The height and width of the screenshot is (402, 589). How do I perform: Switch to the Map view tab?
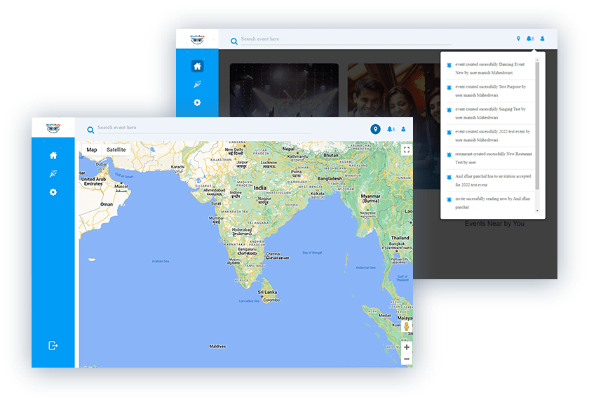(x=92, y=149)
